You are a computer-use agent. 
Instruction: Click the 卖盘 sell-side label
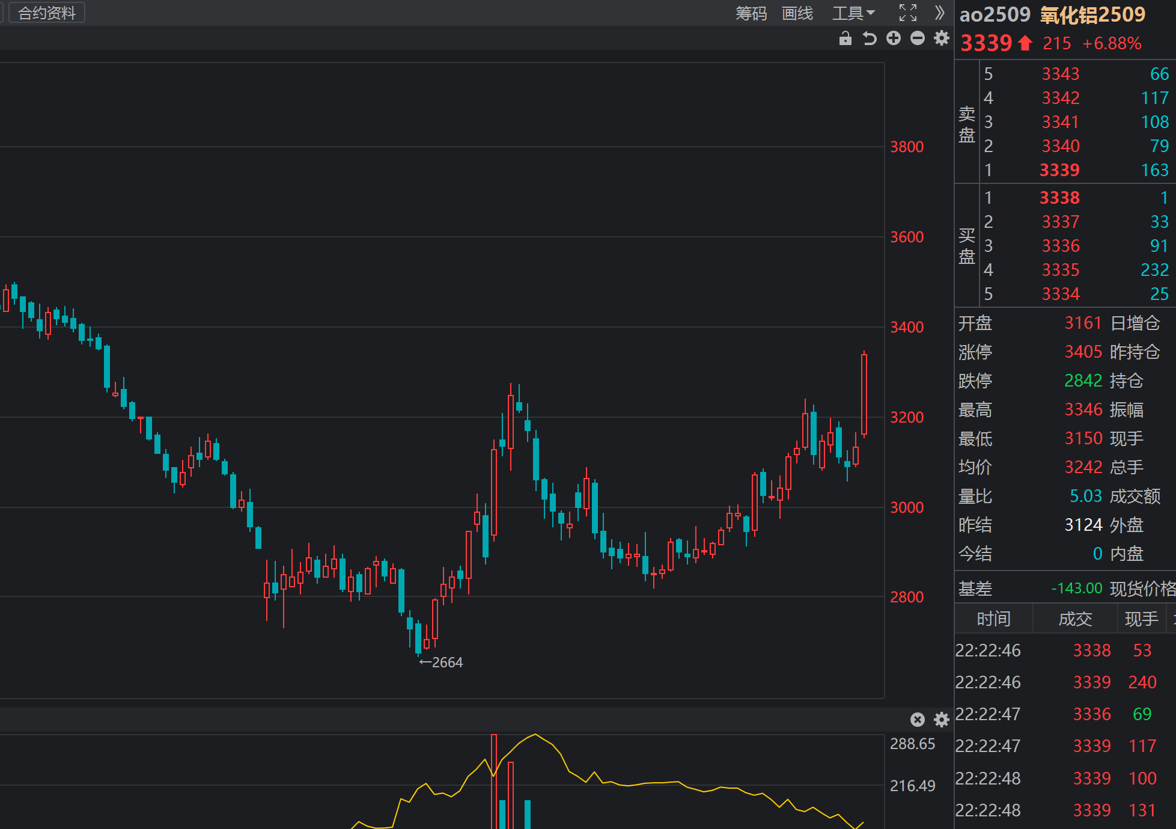pyautogui.click(x=967, y=124)
